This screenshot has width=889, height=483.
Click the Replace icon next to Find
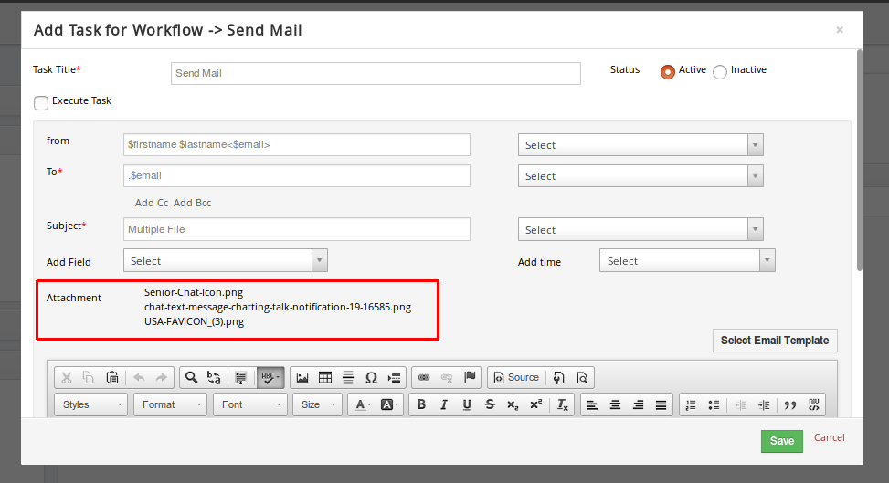[214, 378]
